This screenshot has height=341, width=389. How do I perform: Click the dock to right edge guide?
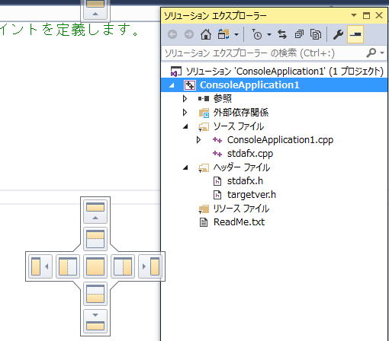(x=150, y=266)
